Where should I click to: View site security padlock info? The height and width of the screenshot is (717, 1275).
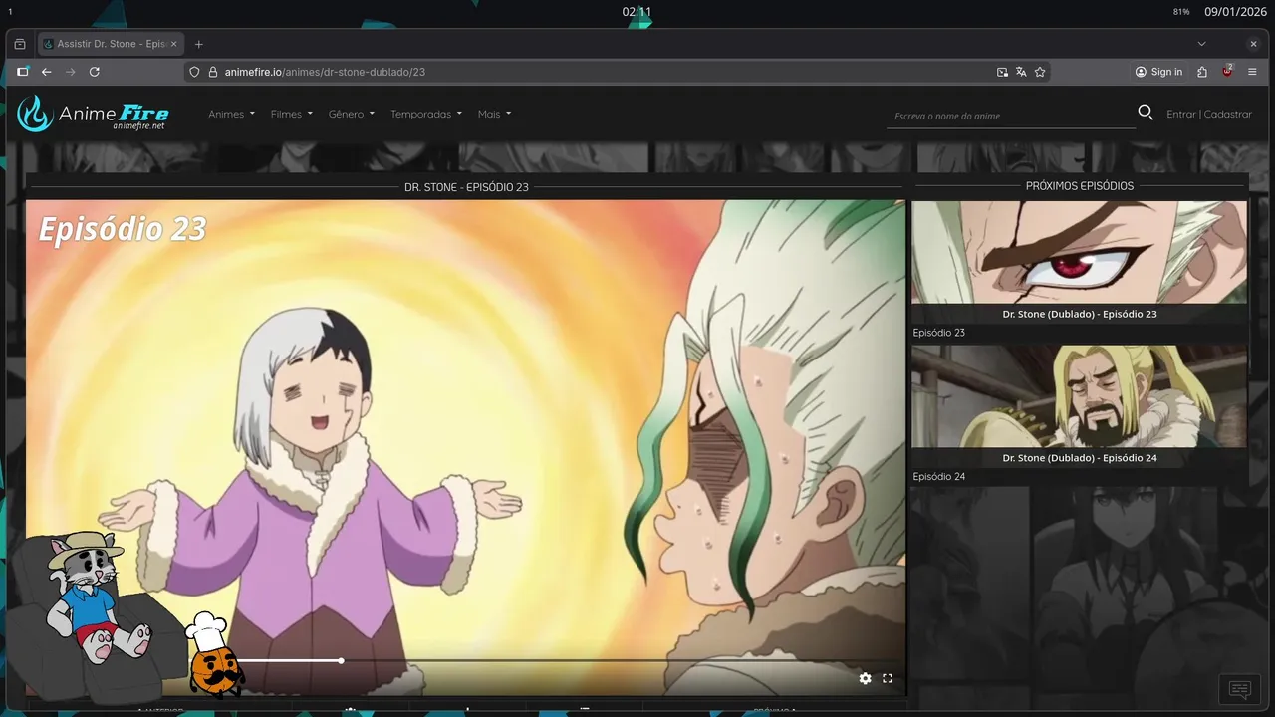tap(211, 72)
